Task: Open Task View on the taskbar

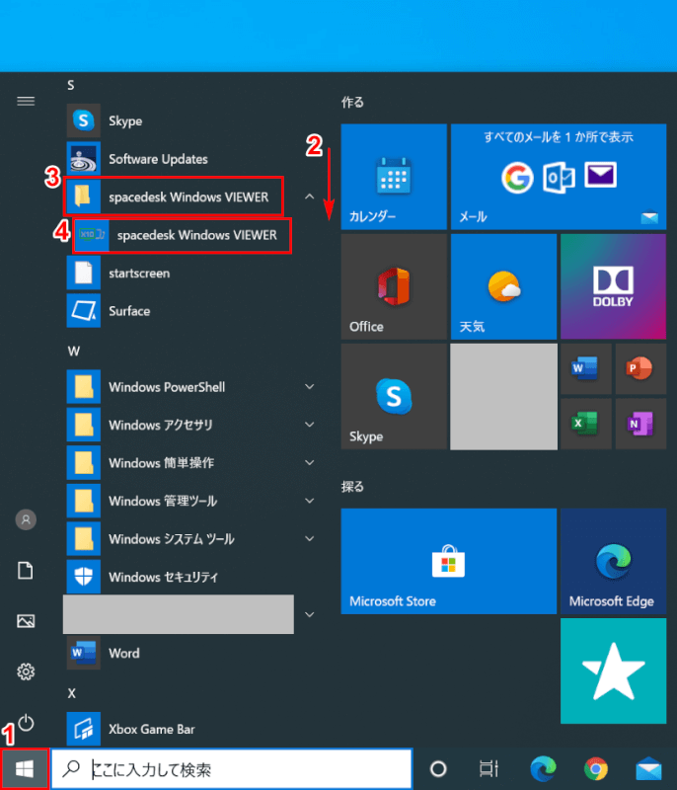Action: 489,769
